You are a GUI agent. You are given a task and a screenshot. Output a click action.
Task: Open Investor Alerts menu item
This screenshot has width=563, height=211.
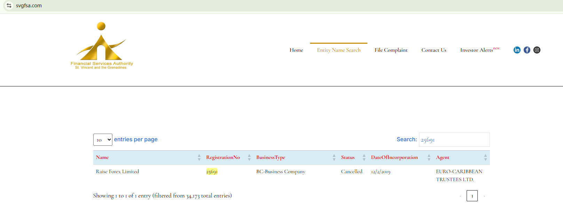click(x=480, y=50)
